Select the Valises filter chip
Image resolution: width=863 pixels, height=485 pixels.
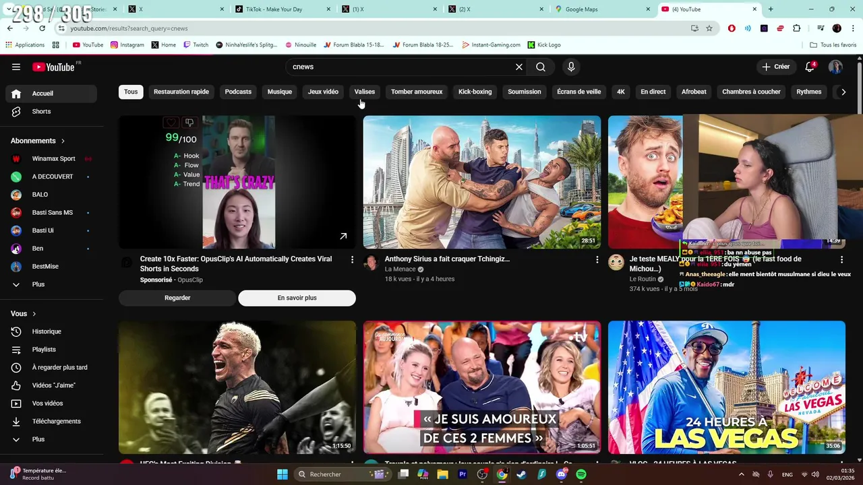[365, 92]
